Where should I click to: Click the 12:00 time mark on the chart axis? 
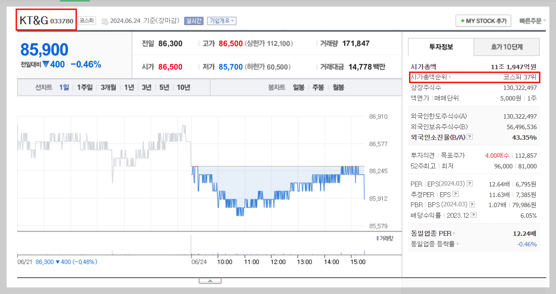pos(278,262)
